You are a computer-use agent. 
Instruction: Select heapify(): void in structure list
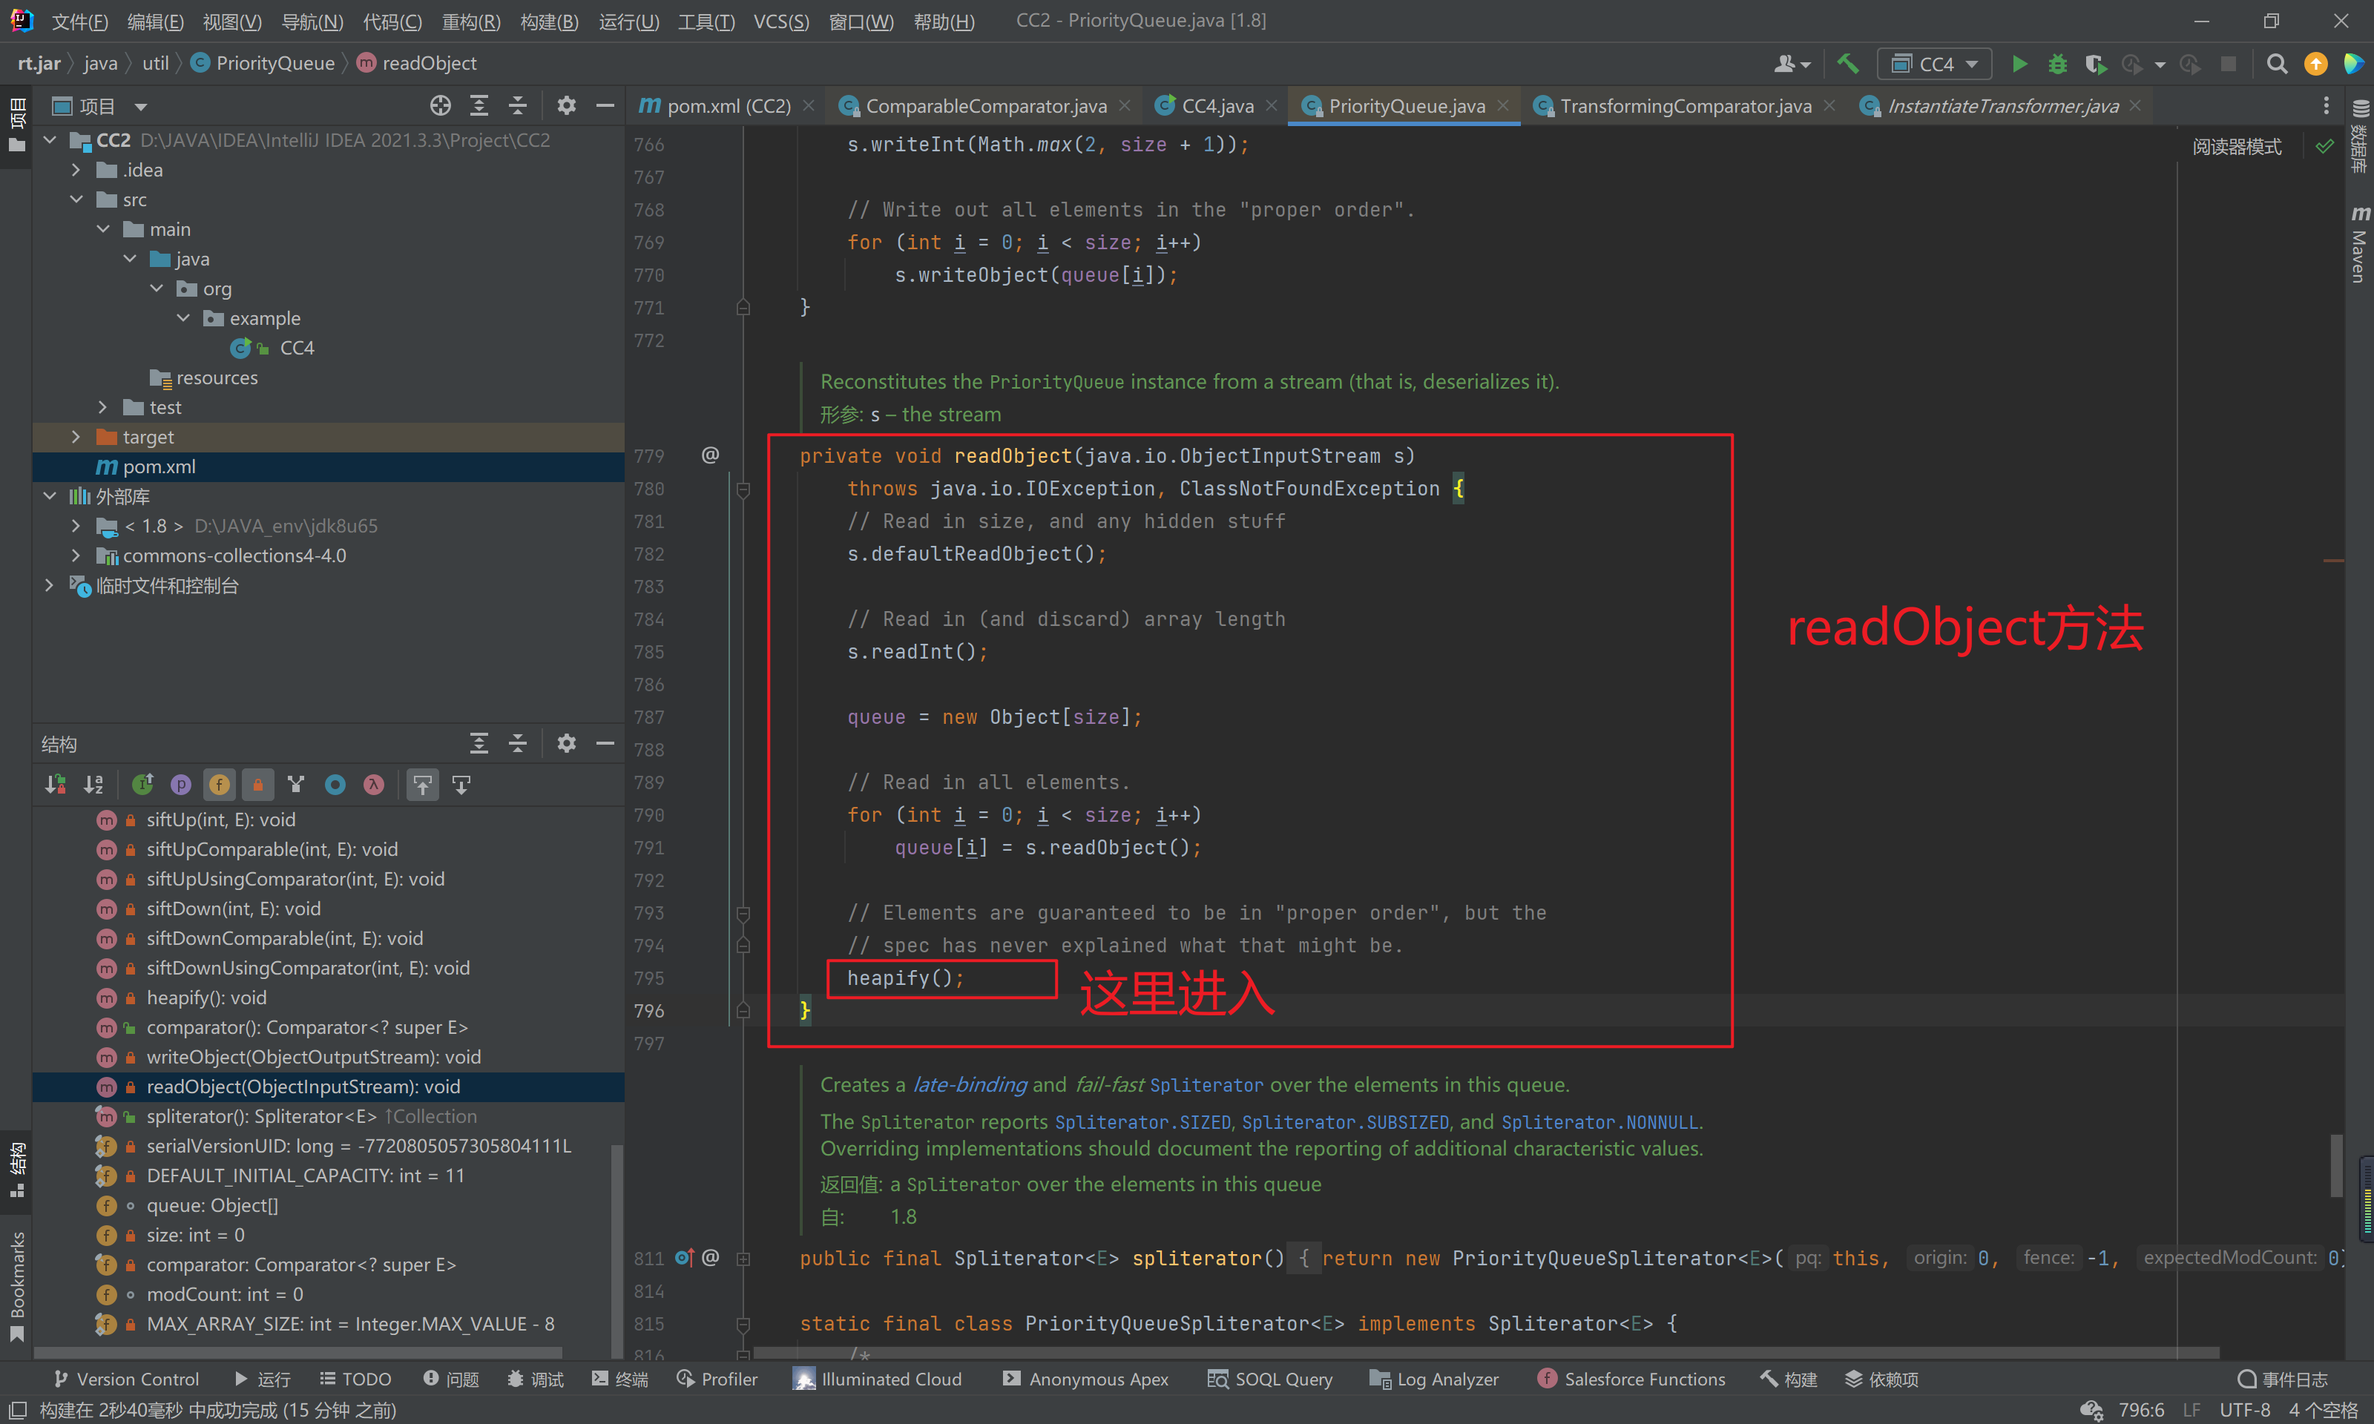pos(206,998)
